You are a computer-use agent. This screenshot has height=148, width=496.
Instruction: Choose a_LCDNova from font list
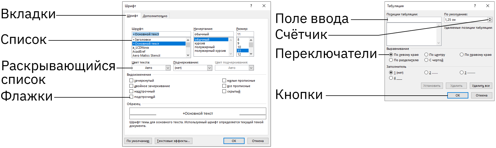click(141, 48)
